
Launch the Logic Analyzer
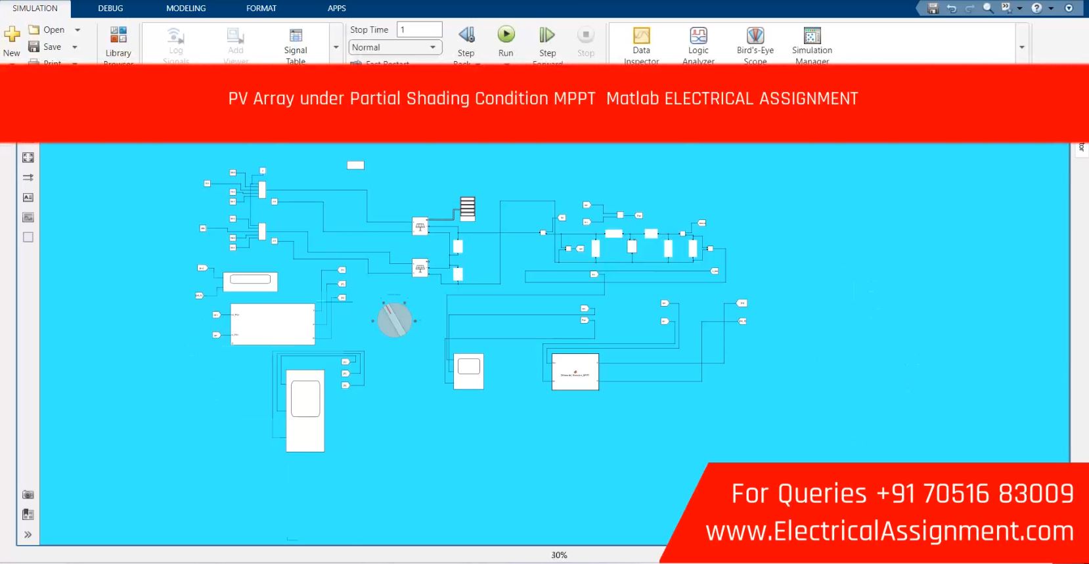point(698,45)
